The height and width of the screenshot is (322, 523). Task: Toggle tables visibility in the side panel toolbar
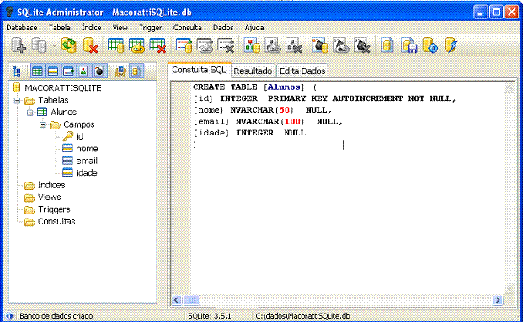(37, 71)
